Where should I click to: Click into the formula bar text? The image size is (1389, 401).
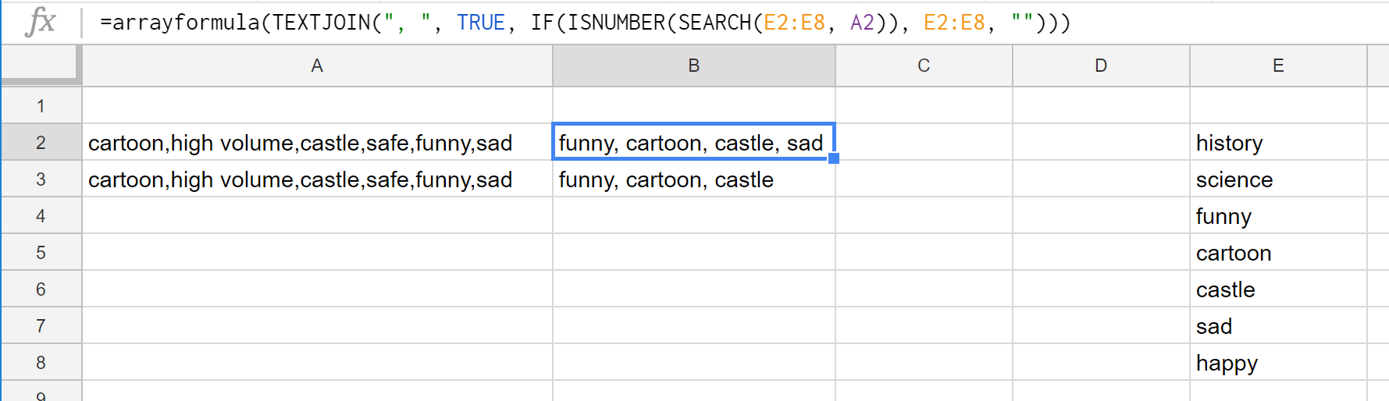584,23
